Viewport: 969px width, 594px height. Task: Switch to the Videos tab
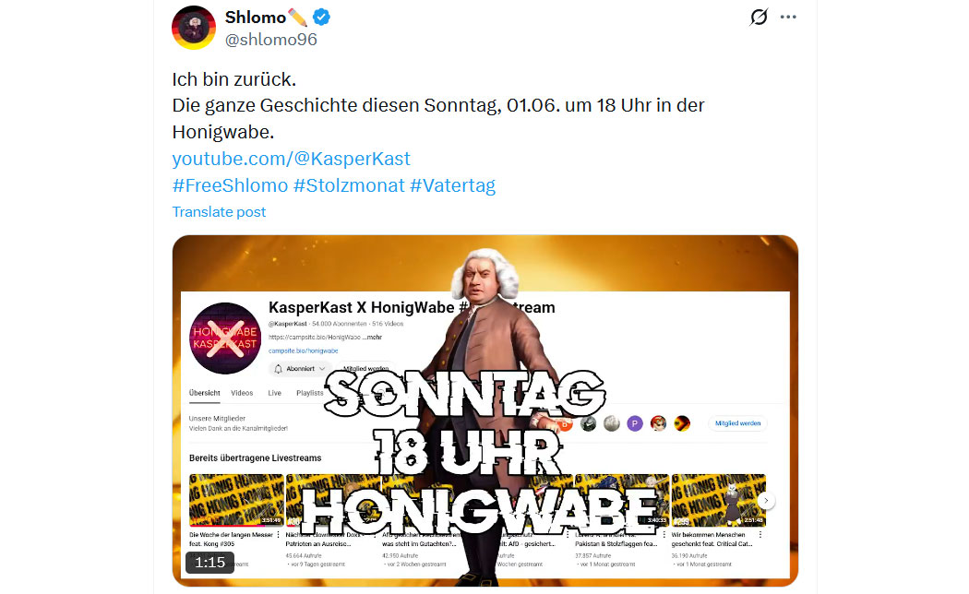click(x=242, y=393)
